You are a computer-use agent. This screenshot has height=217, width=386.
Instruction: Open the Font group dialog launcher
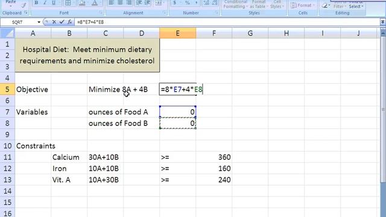point(101,13)
